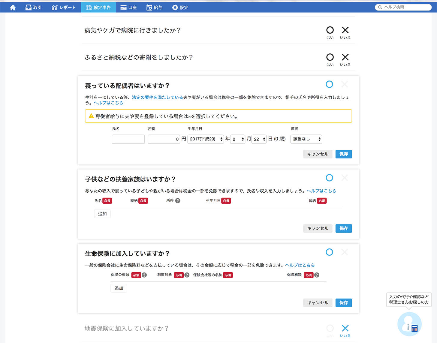The height and width of the screenshot is (343, 437).
Task: Select ○ on the 生命保険 insurance question
Action: pos(329,252)
